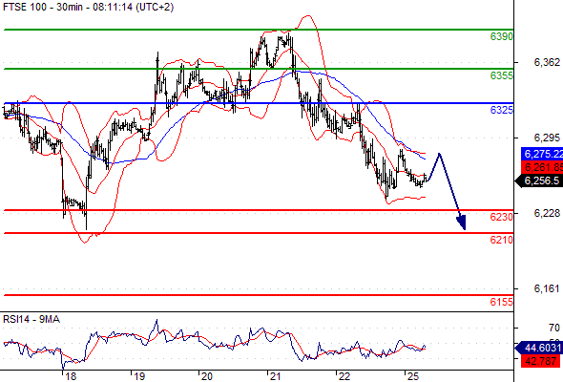This screenshot has height=382, width=563.
Task: Click date 19 on the time axis
Action: pyautogui.click(x=139, y=376)
